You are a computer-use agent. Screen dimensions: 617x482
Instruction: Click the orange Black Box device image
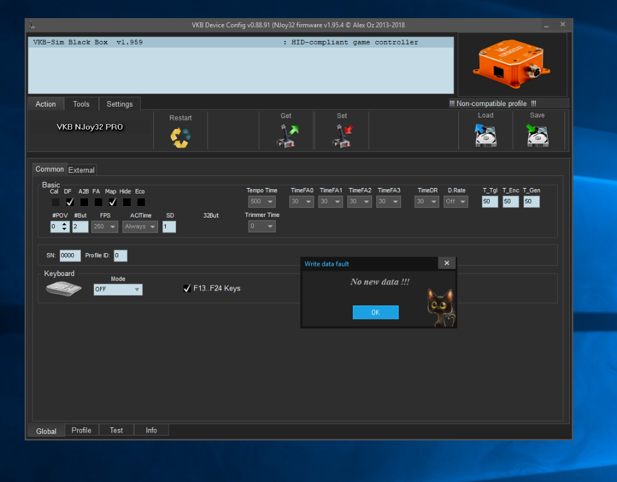[511, 64]
